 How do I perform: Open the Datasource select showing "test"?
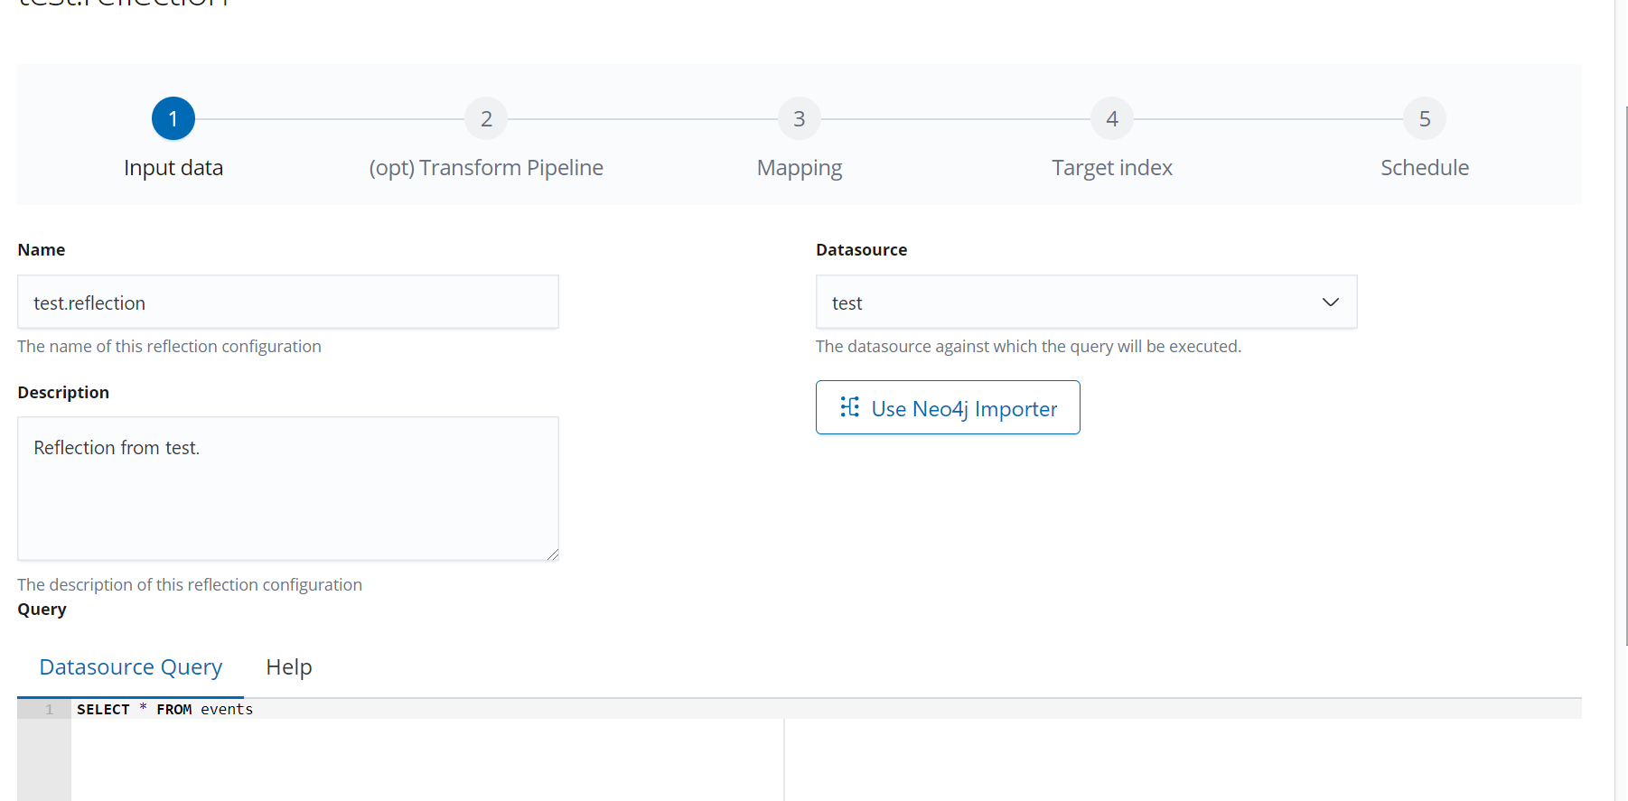tap(1066, 303)
